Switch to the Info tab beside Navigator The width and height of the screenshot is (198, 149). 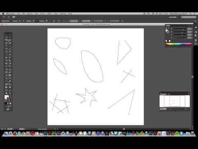click(169, 94)
